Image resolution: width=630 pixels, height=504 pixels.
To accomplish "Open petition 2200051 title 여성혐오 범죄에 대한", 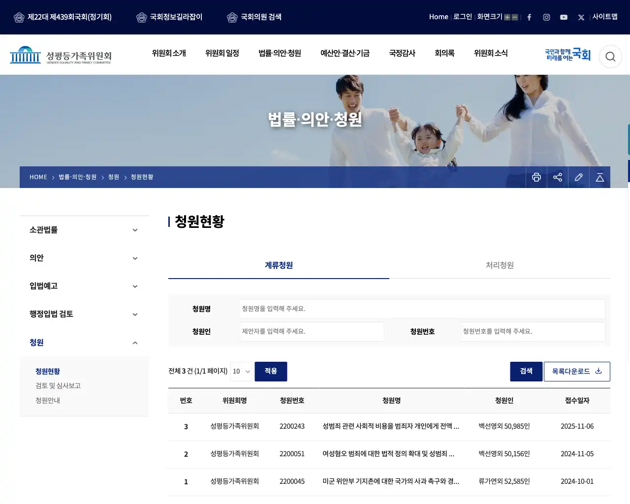I will [x=388, y=454].
